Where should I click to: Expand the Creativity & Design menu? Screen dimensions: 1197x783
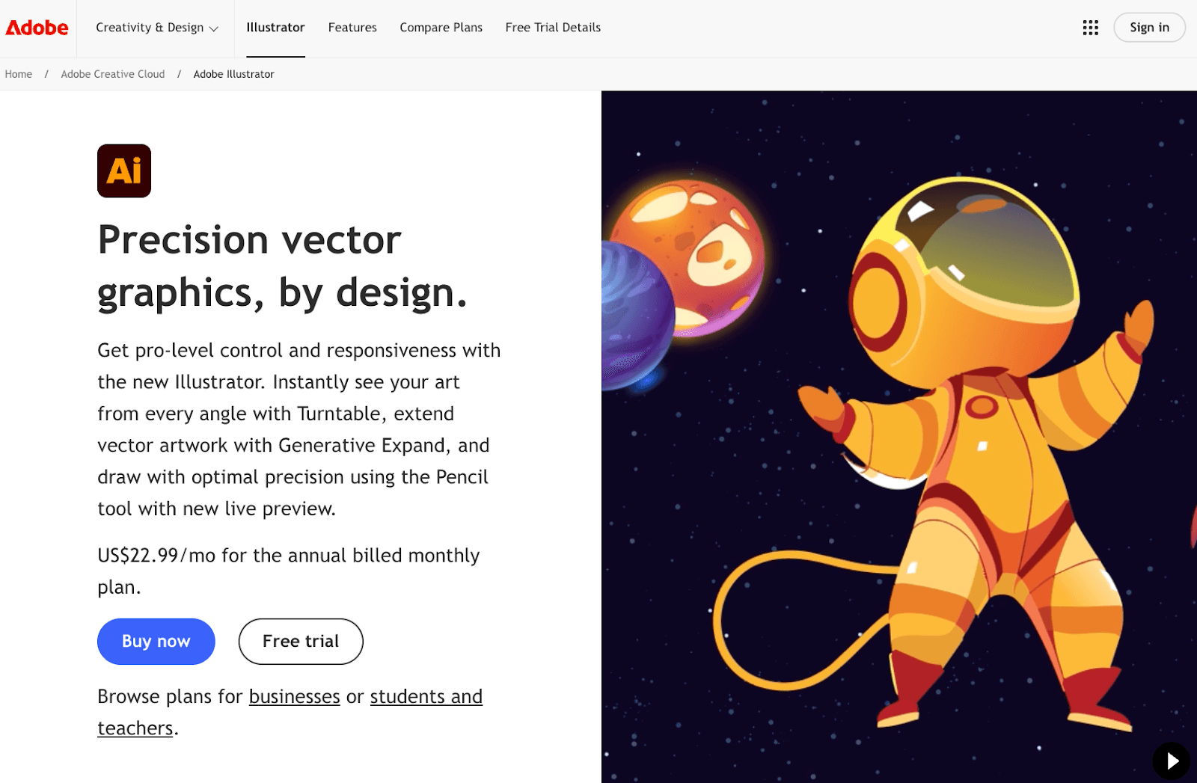157,28
